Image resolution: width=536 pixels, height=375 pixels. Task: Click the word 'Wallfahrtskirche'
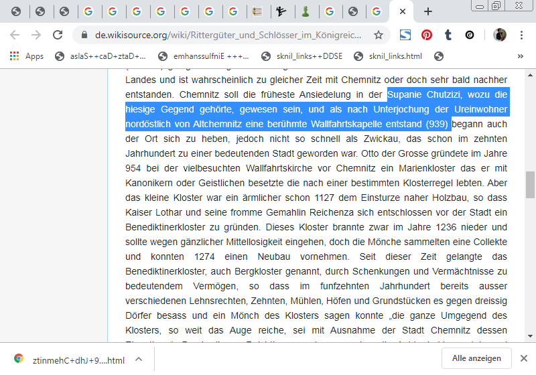tap(279, 168)
